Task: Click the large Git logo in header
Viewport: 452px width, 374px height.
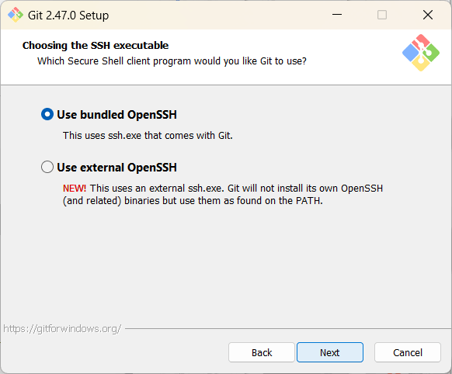Action: (421, 53)
